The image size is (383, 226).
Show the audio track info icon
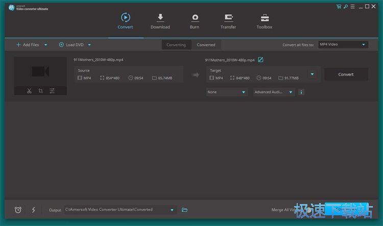301,92
